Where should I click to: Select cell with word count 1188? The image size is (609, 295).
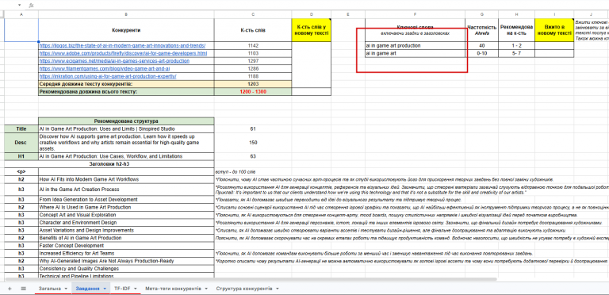(253, 76)
